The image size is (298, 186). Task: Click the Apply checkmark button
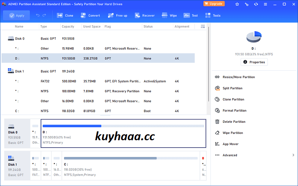pos(16,16)
